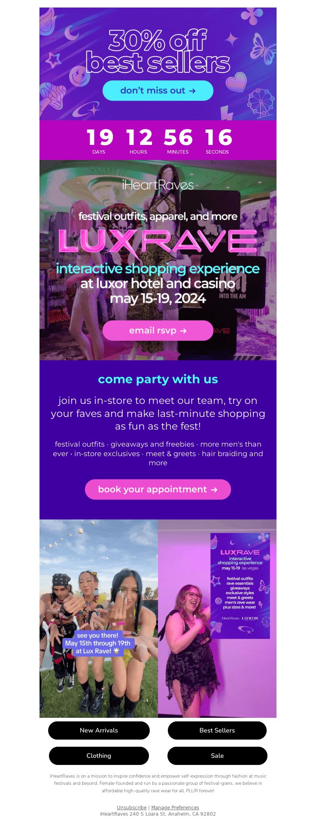
Task: Open the Best Sellers category
Action: point(217,730)
